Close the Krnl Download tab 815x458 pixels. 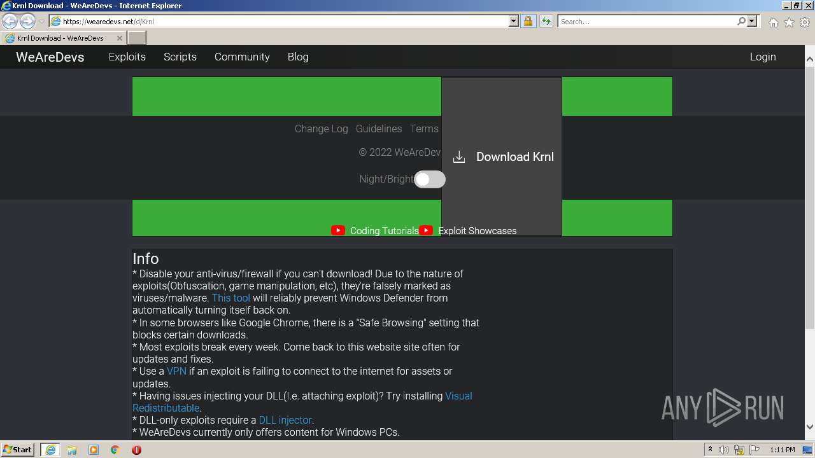pyautogui.click(x=120, y=38)
